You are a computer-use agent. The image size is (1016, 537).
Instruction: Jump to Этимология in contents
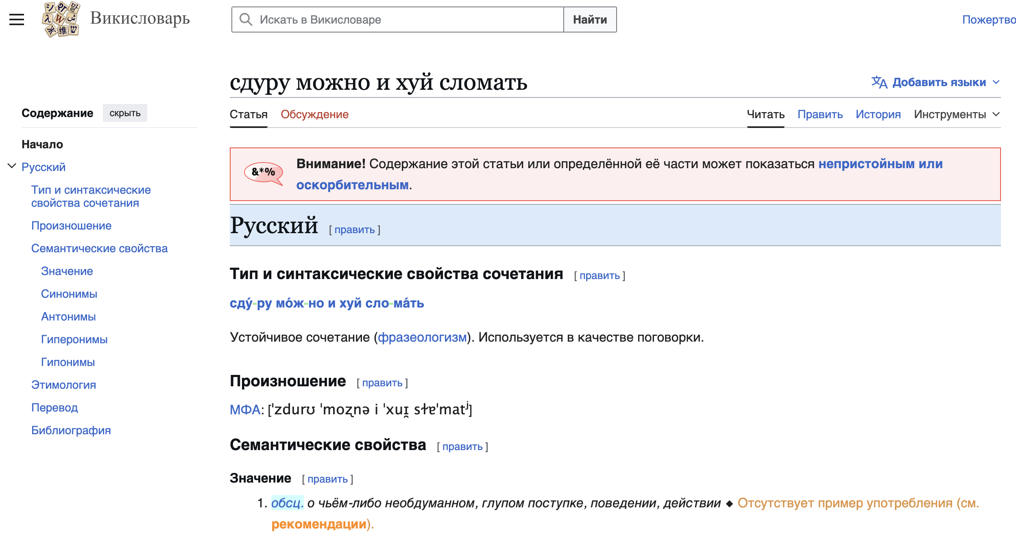64,385
